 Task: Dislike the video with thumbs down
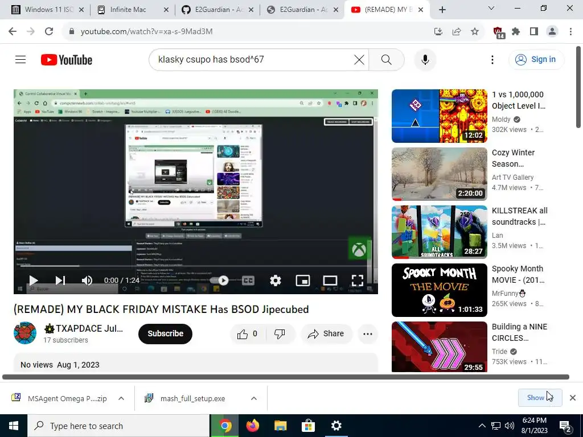[x=280, y=333]
